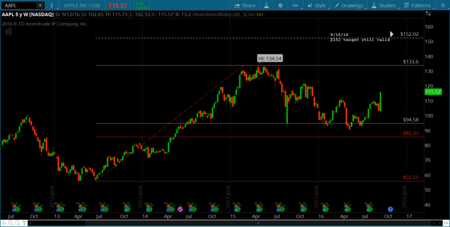Click the zoom in magnifier icon
This screenshot has height=227, width=450.
11,223
